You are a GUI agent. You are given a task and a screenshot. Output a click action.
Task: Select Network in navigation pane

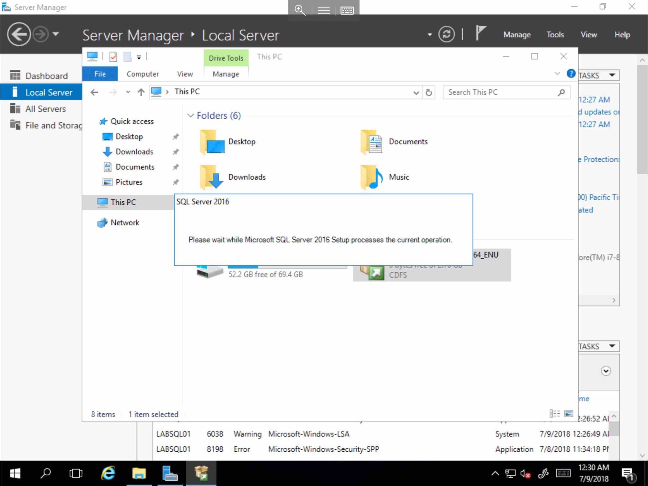(125, 223)
